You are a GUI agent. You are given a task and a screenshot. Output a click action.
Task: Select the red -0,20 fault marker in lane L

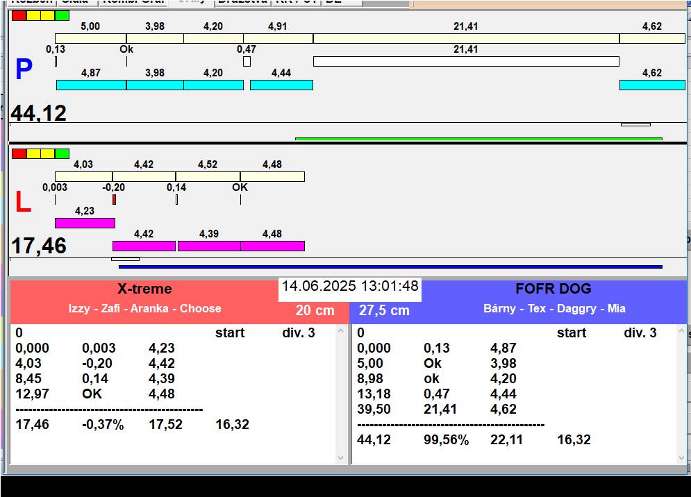[x=114, y=200]
